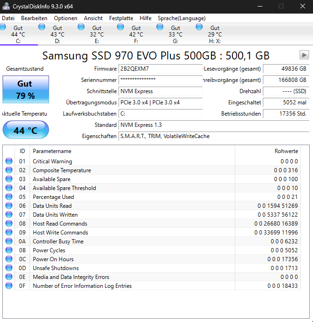Click status orb for Error Information Log Entries
The height and width of the screenshot is (322, 313).
(x=9, y=286)
